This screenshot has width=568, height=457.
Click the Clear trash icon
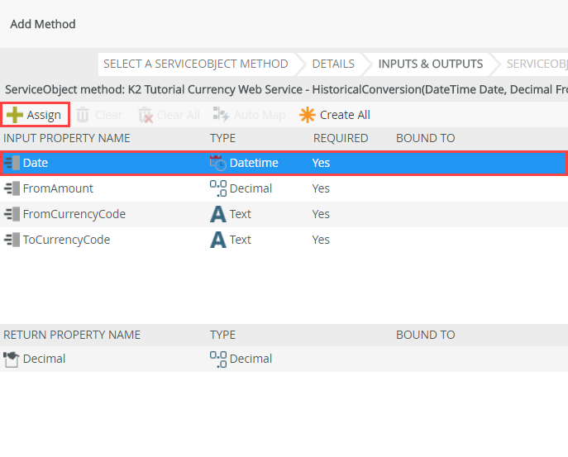(x=84, y=115)
